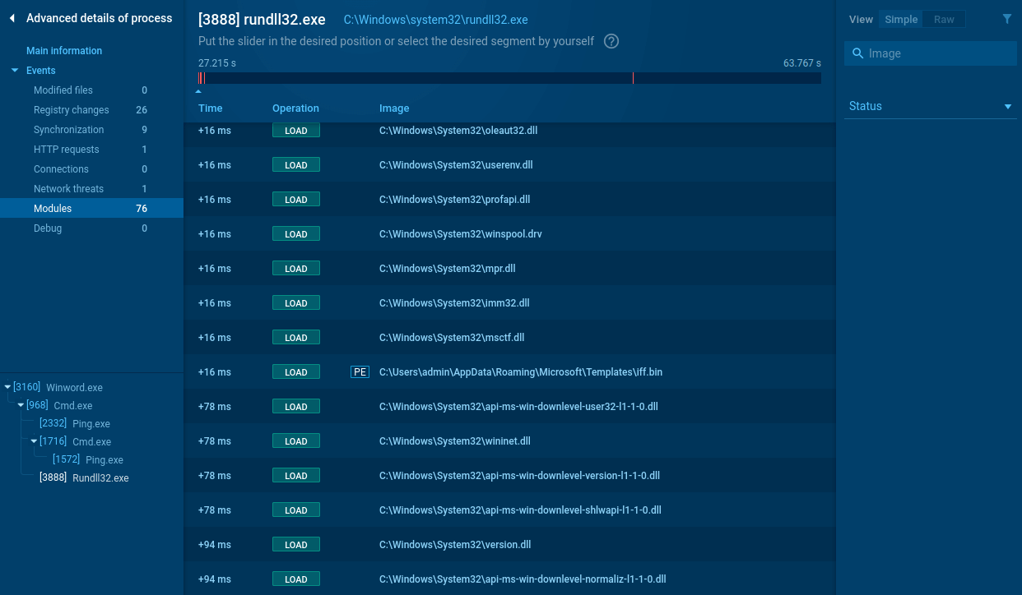Click the help question mark icon
Viewport: 1022px width, 595px height.
click(611, 41)
